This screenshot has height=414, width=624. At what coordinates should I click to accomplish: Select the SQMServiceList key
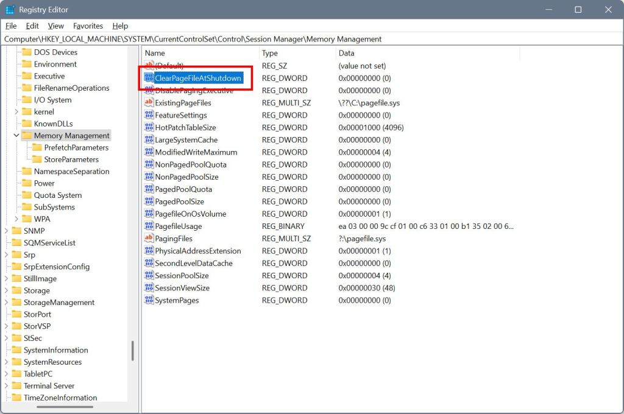(49, 243)
